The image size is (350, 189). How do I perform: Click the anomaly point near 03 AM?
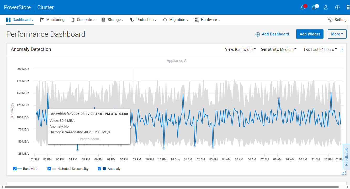213,147
